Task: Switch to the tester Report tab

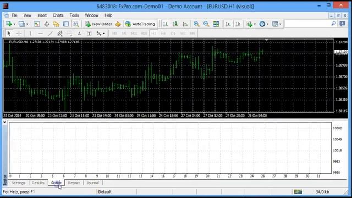Action: 74,183
